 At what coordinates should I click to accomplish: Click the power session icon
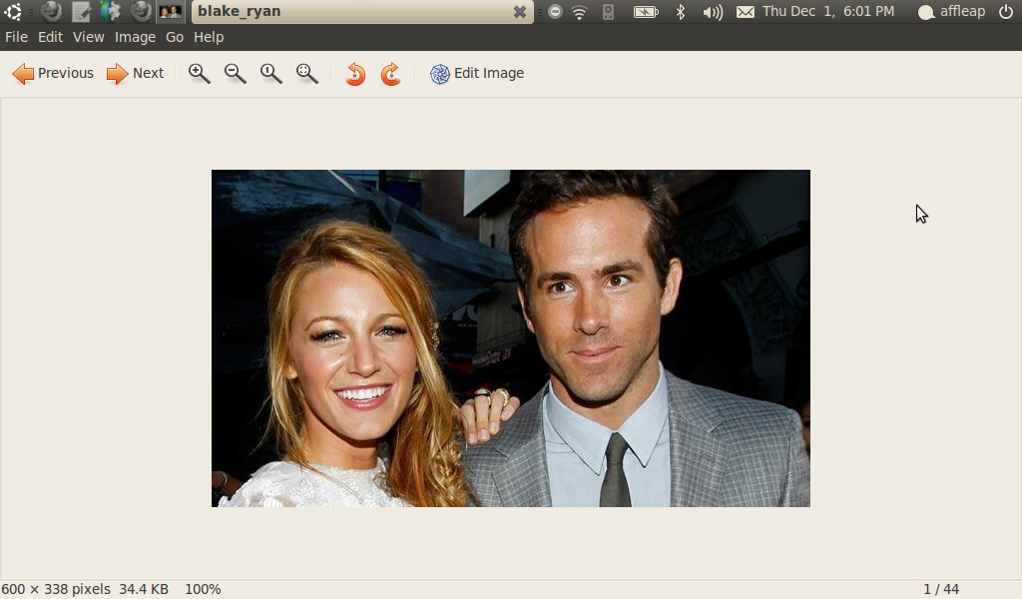click(1006, 11)
